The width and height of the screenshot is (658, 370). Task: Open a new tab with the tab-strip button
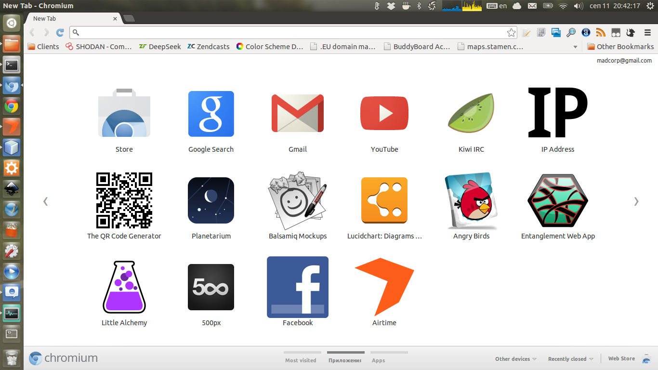[x=129, y=19]
